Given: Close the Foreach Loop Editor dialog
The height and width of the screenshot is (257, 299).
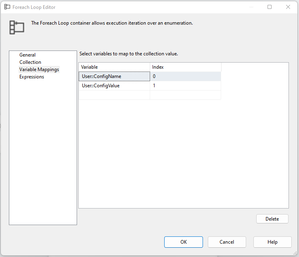Looking at the screenshot, I should coord(288,7).
